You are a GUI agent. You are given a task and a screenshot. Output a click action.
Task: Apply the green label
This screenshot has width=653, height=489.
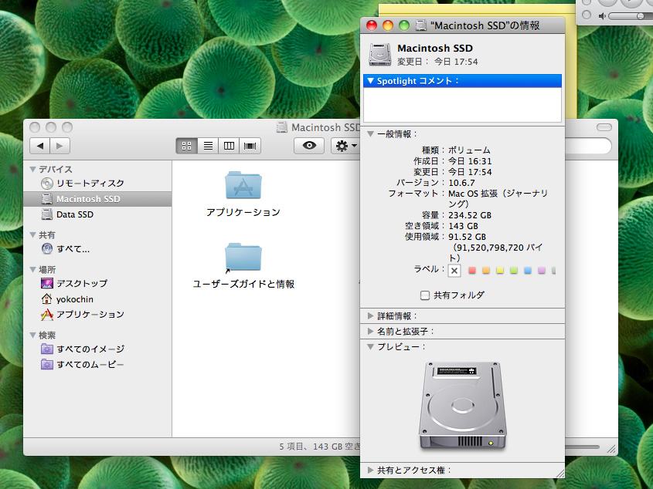pos(514,270)
